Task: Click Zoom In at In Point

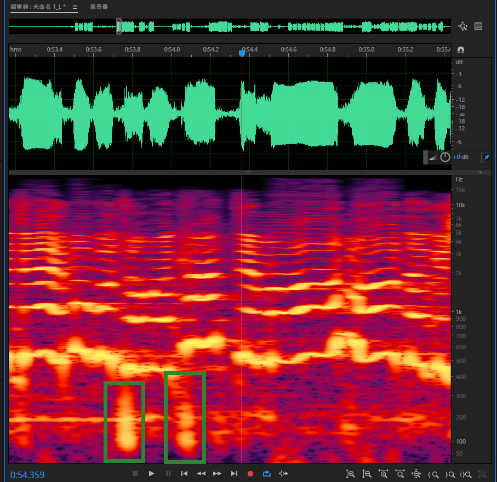Action: [x=433, y=474]
